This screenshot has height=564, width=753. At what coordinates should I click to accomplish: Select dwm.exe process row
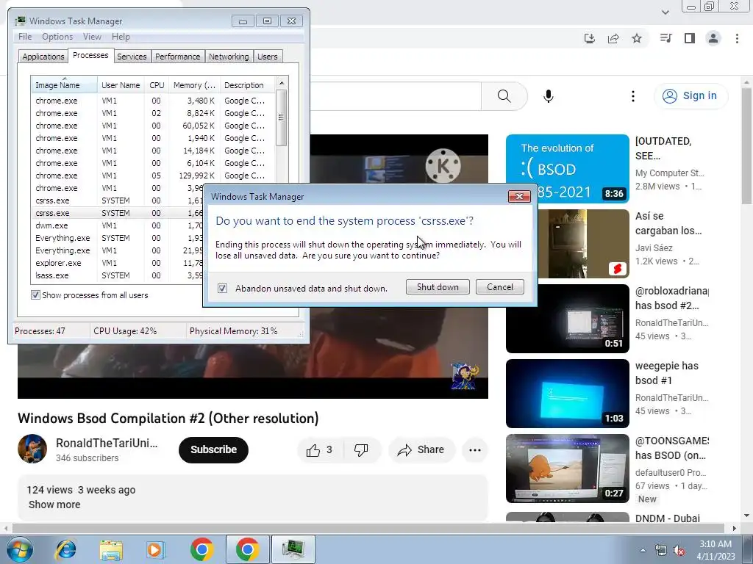117,225
